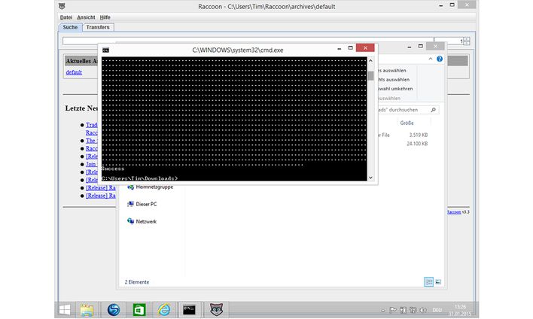Collapse the Explorer ribbon with chevron

[x=431, y=59]
